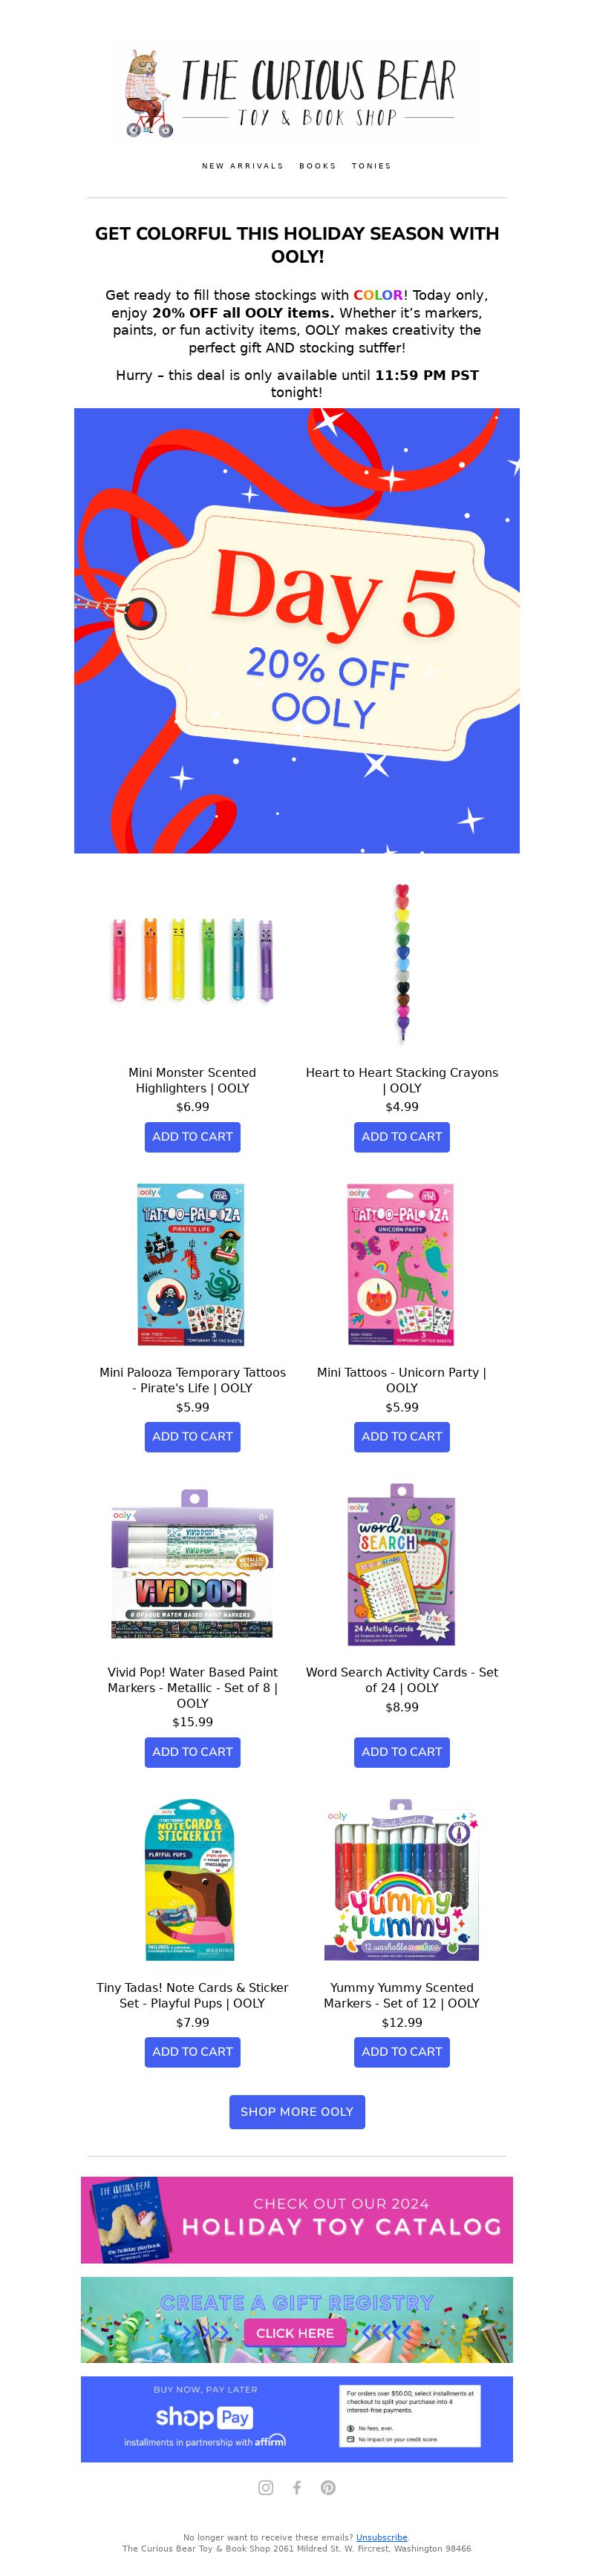Open the Tonies menu link
This screenshot has height=2576, width=594.
click(371, 166)
